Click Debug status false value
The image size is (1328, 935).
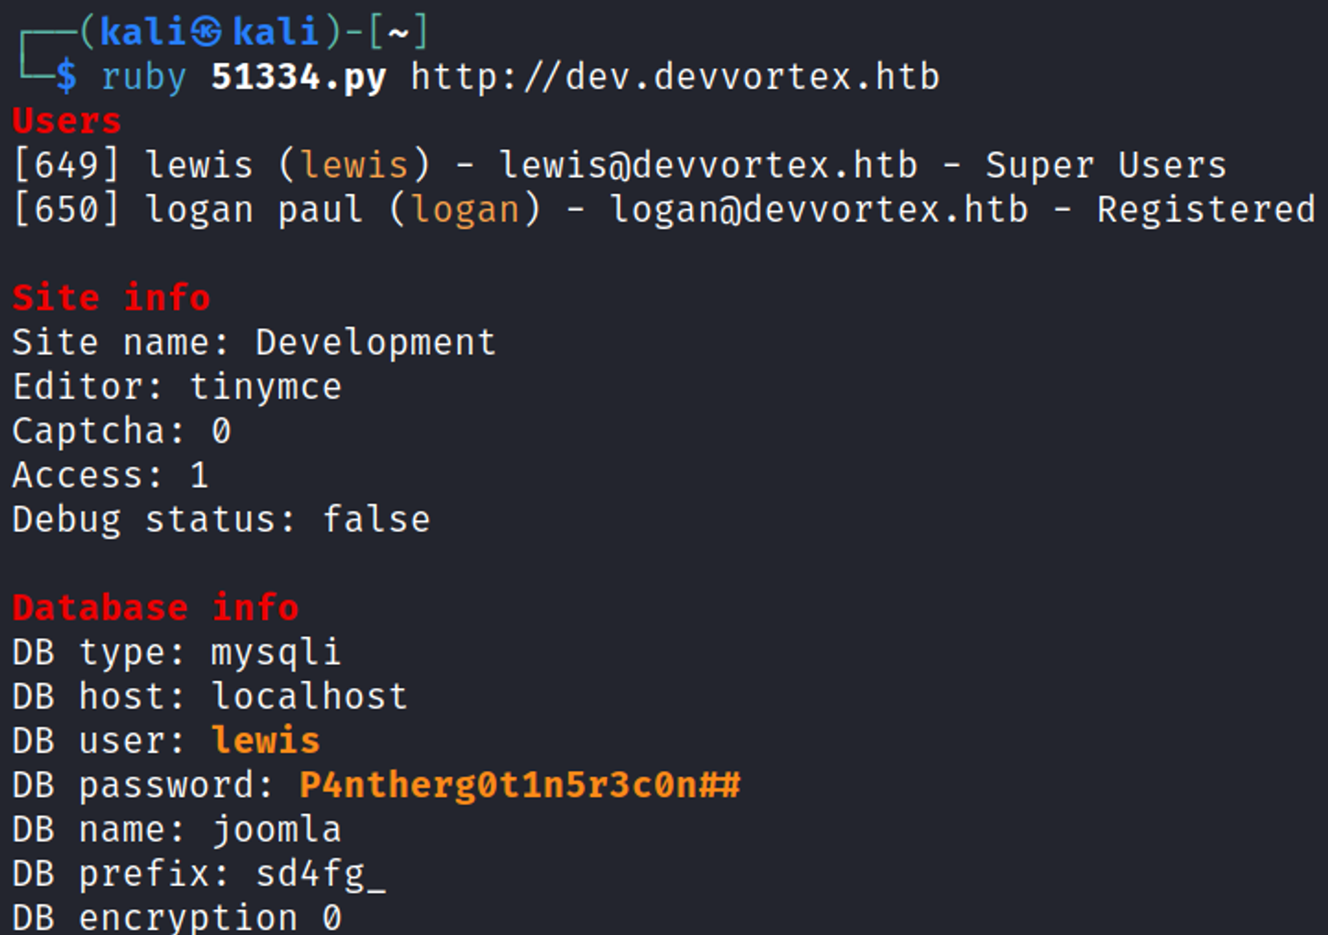coord(376,519)
